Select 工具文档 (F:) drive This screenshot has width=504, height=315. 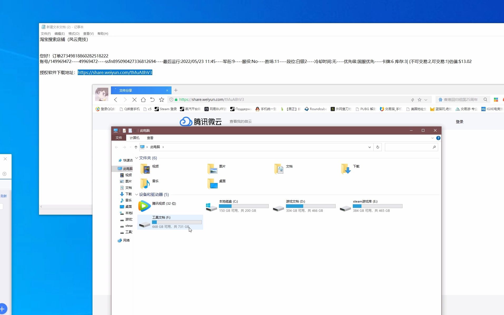170,222
